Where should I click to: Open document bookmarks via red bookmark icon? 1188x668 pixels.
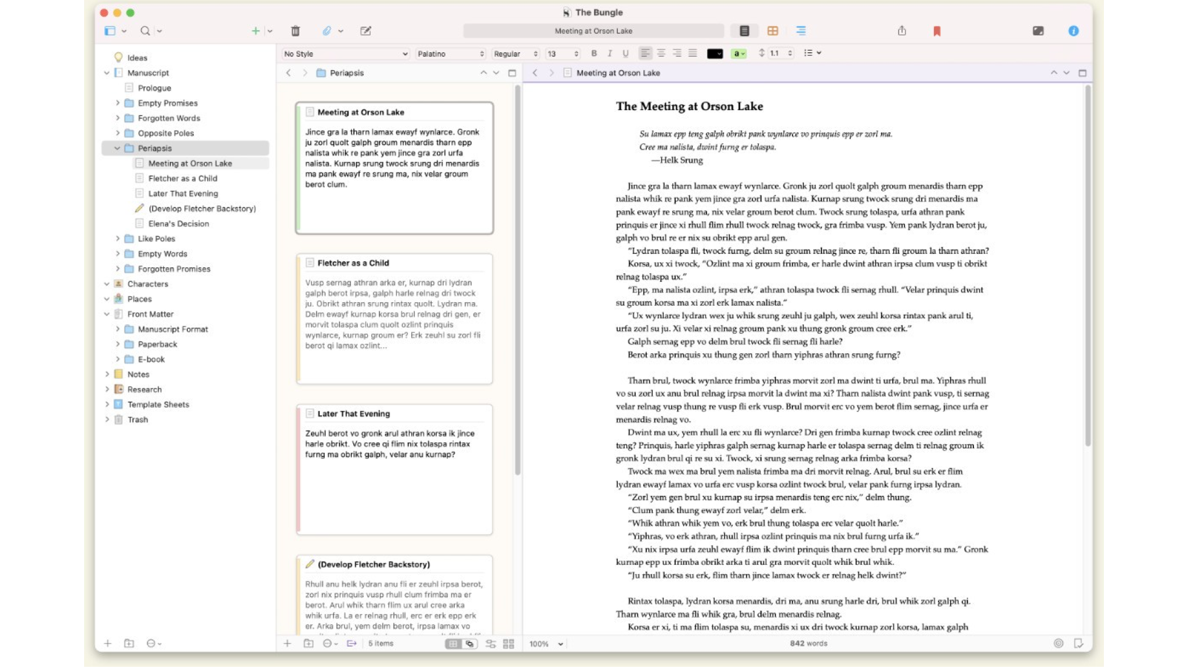(936, 31)
